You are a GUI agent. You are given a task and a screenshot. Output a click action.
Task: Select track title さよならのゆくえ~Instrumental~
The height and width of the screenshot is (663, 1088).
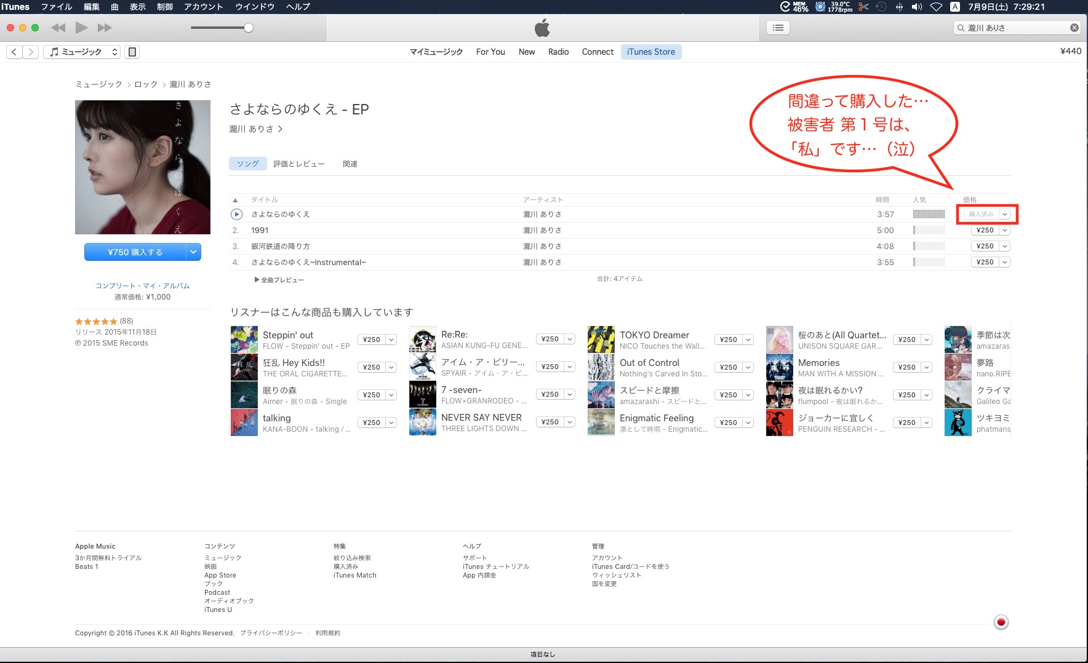pos(308,262)
